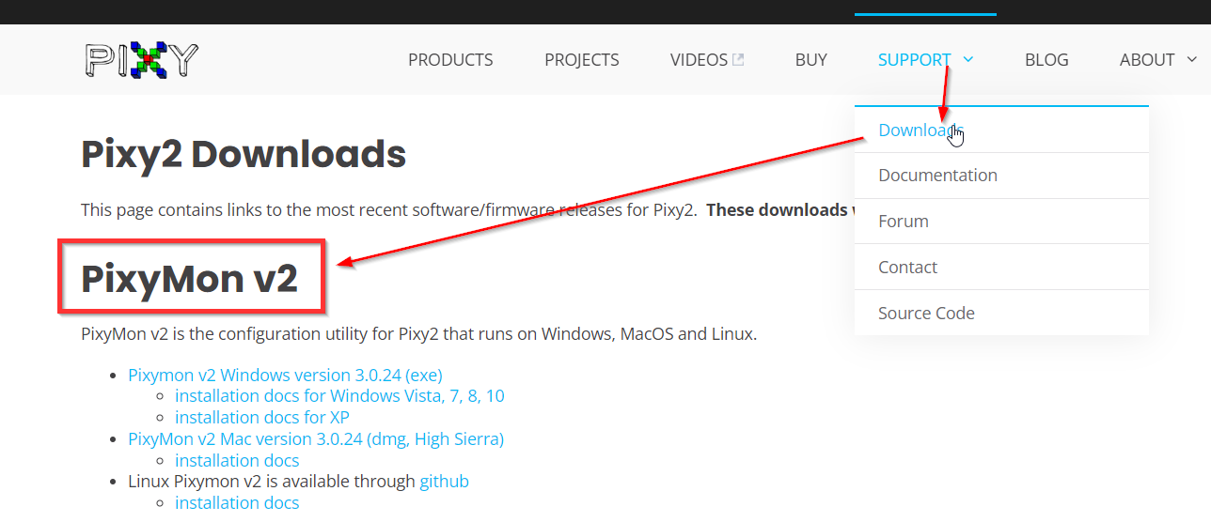Go to the VIDEOS page
The width and height of the screenshot is (1211, 522).
point(699,60)
